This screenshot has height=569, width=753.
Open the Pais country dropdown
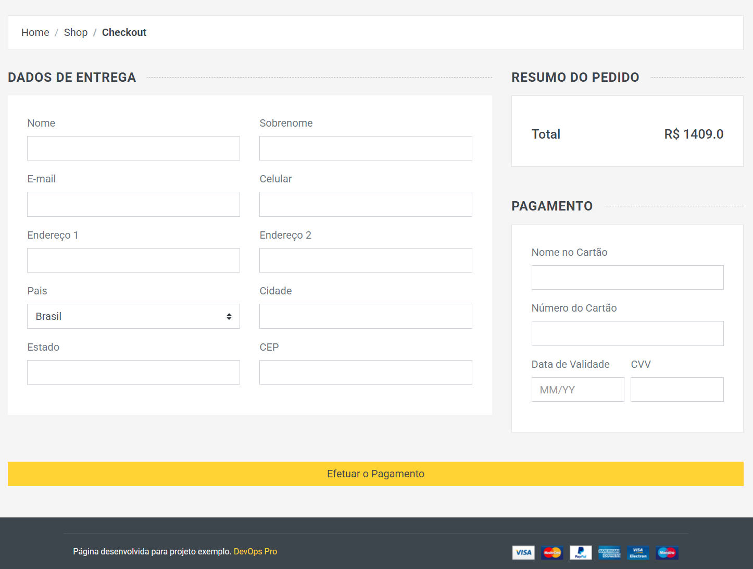(133, 316)
